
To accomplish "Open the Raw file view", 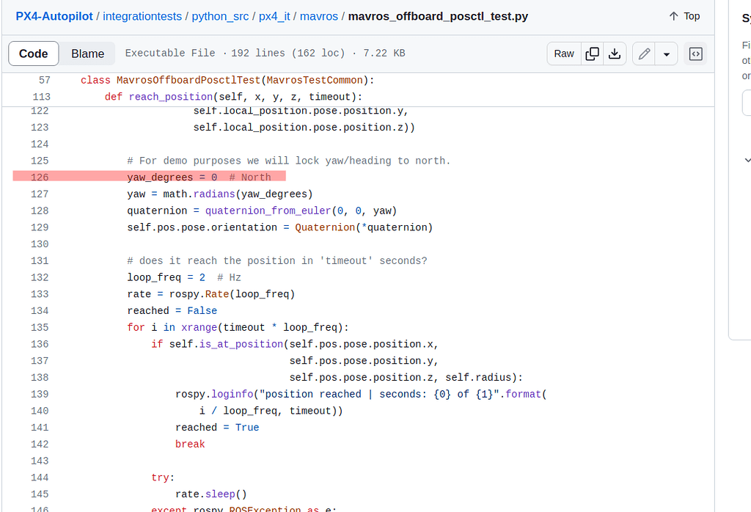I will [x=564, y=54].
